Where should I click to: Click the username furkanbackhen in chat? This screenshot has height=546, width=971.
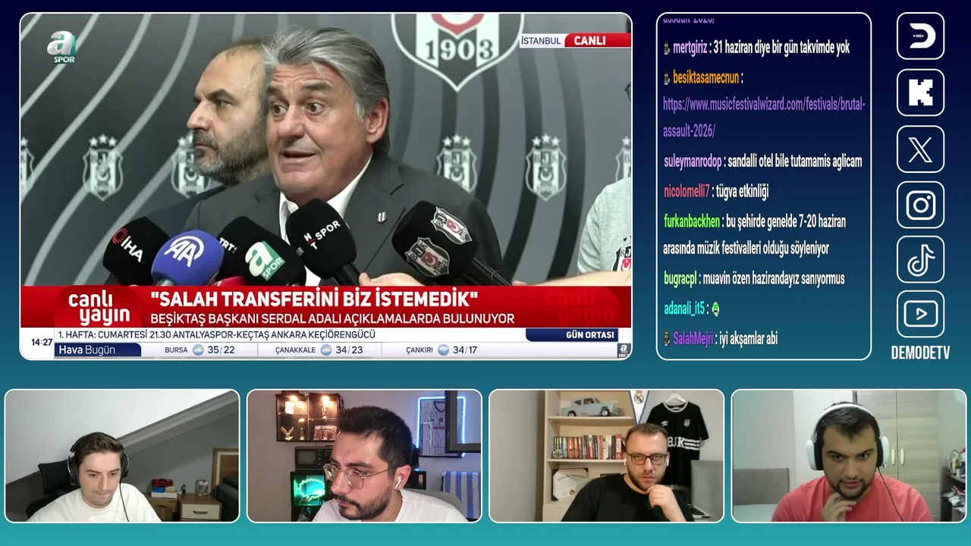(x=692, y=221)
